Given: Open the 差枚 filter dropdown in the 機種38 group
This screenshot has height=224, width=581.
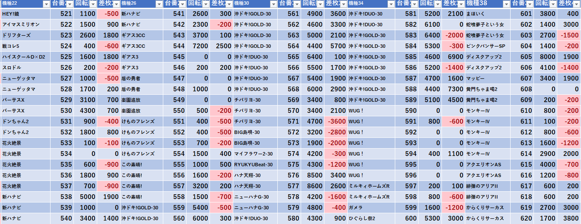Looking at the screenshot, I should click(x=577, y=4).
